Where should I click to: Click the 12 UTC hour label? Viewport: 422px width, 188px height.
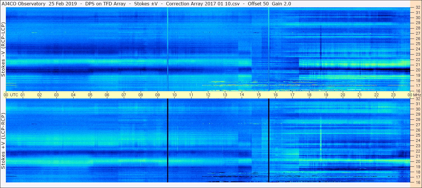coord(208,95)
